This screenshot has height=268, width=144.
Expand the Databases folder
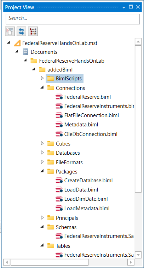coord(42,153)
